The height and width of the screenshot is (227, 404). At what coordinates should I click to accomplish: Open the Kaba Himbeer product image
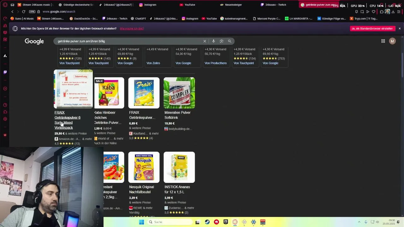(x=109, y=93)
